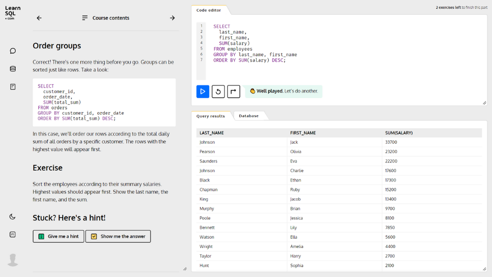This screenshot has height=277, width=492.
Task: Reset the code with circular arrow button
Action: tap(218, 92)
